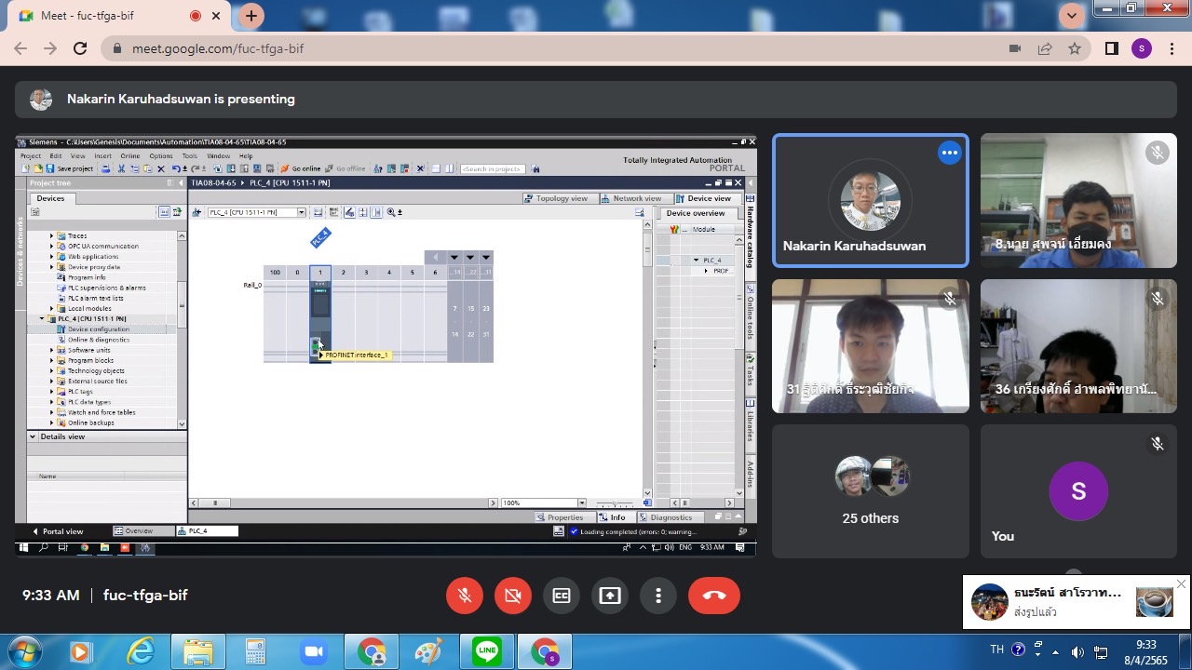Bookmark this page with star icon
The width and height of the screenshot is (1192, 670).
pyautogui.click(x=1075, y=48)
